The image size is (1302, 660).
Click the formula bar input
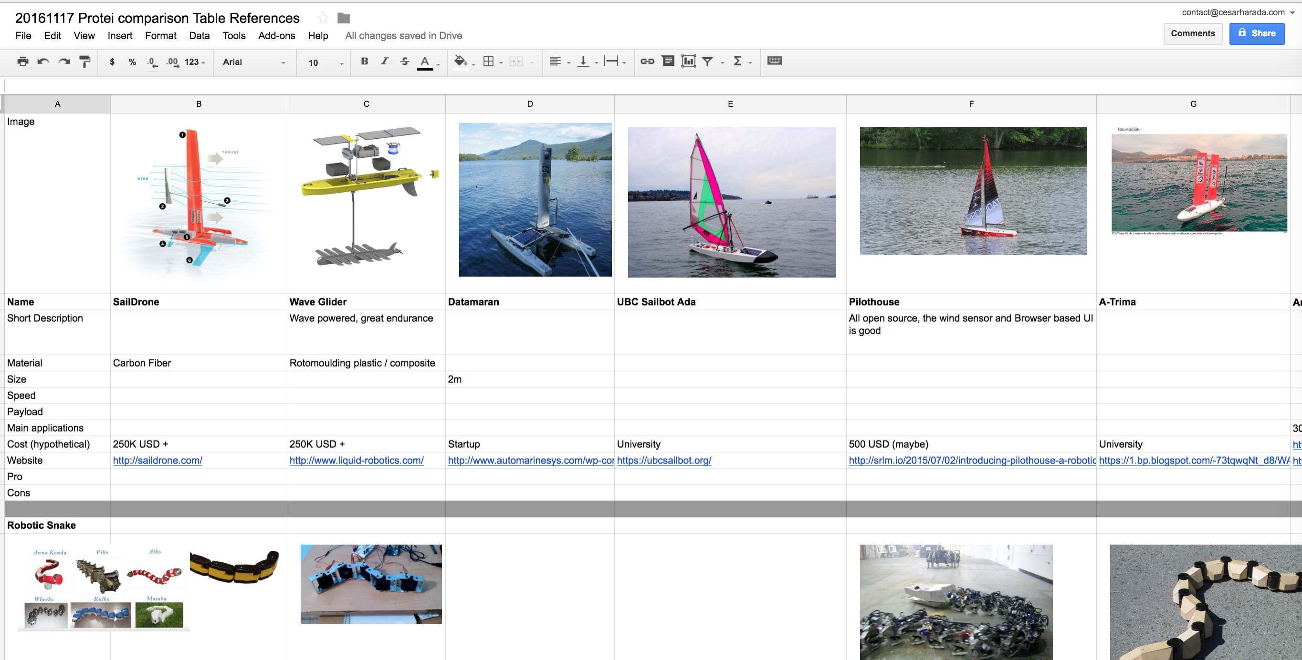652,86
